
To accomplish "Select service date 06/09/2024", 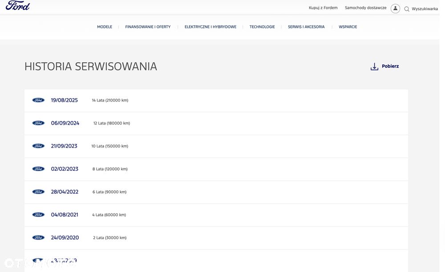I will coord(65,123).
